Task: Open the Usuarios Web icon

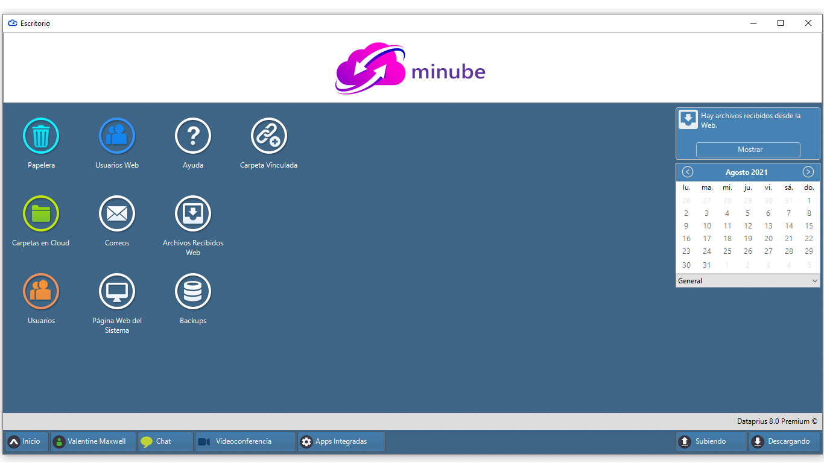Action: pyautogui.click(x=117, y=136)
